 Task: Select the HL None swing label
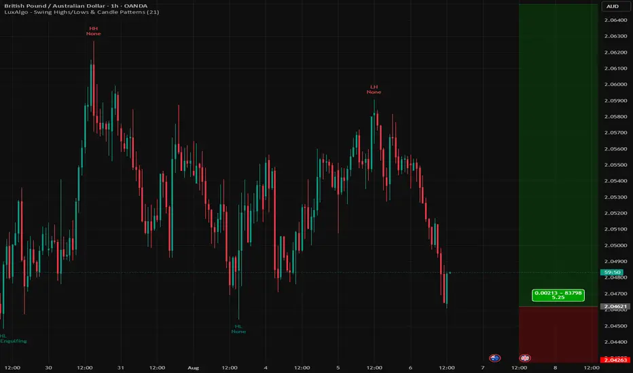[238, 329]
